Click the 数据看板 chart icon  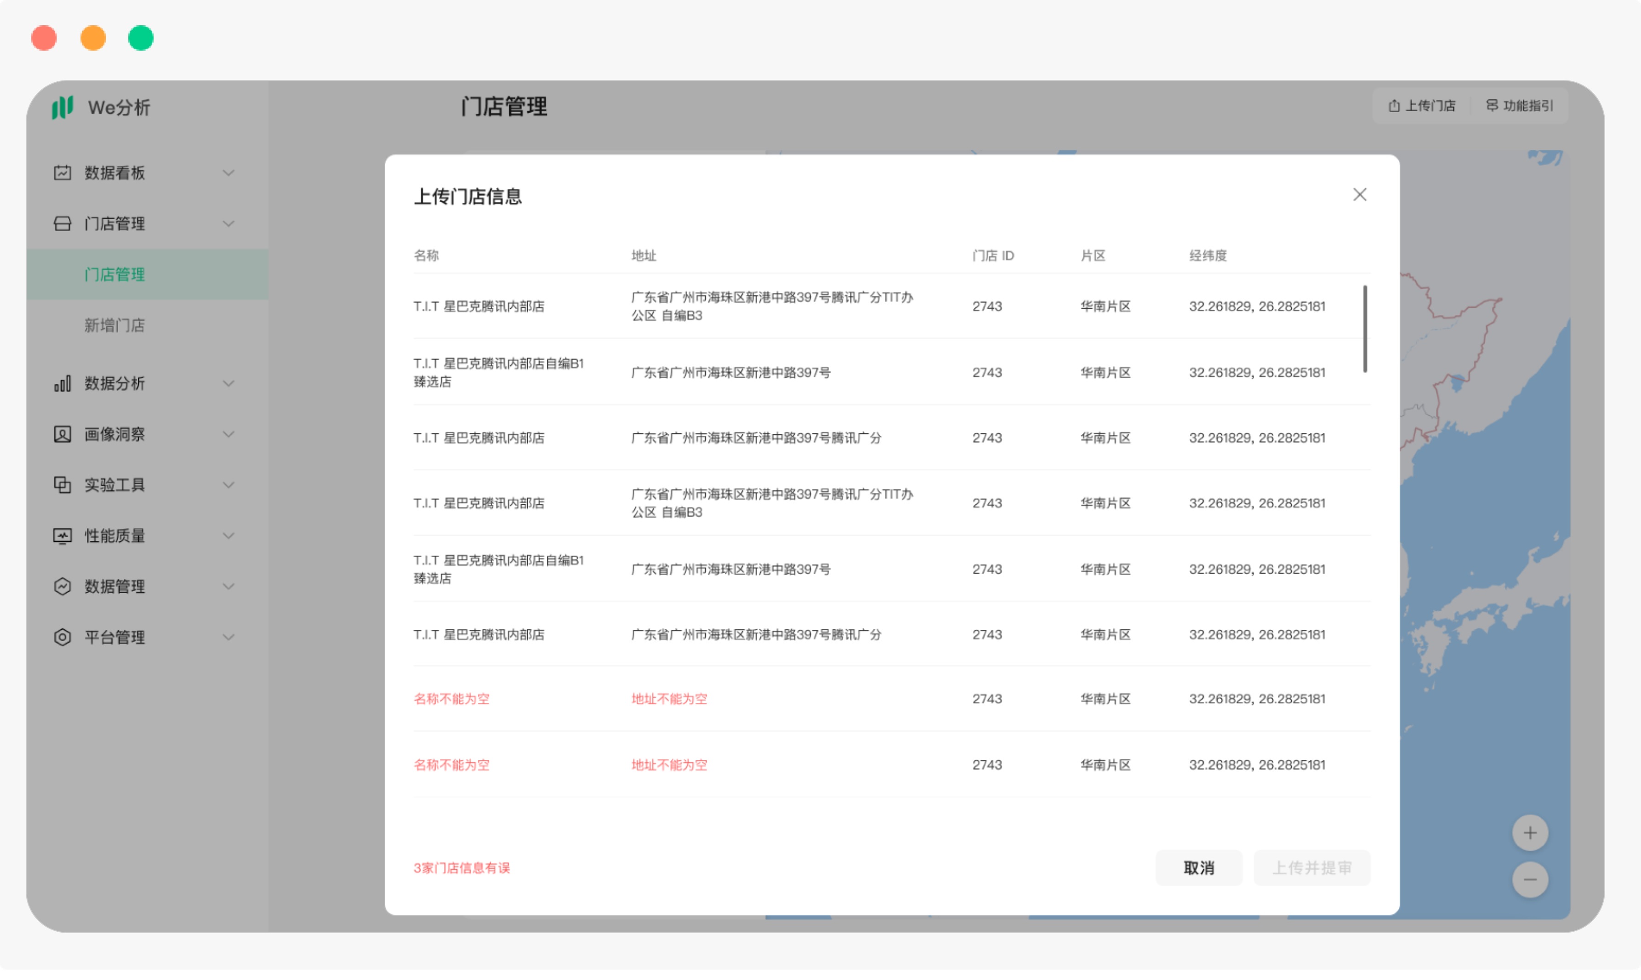(x=62, y=173)
